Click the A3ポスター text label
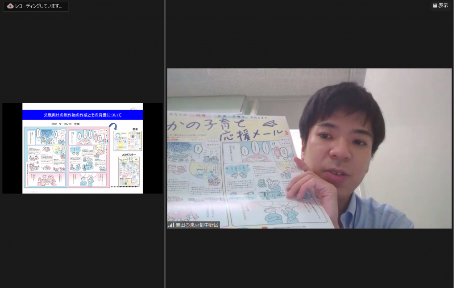 pyautogui.click(x=128, y=154)
